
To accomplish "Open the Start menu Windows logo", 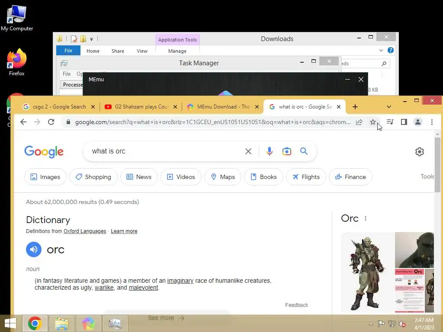I will pyautogui.click(x=10, y=323).
